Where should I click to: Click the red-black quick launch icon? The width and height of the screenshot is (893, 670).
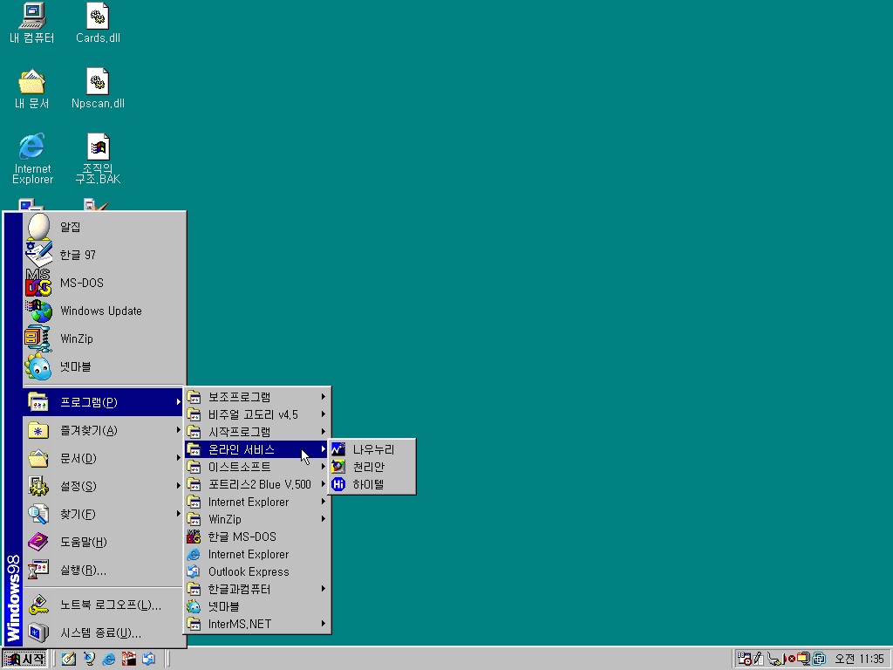click(129, 660)
